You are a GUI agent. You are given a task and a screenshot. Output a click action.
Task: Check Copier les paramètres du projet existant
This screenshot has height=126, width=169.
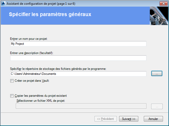12,96
